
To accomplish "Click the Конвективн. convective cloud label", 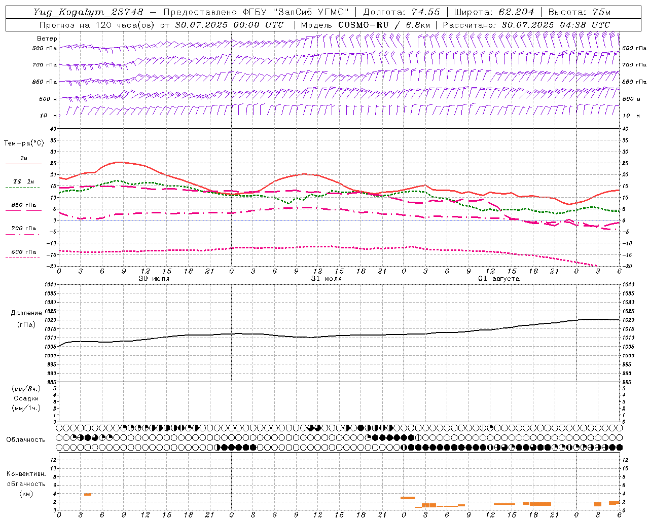I will (26, 474).
